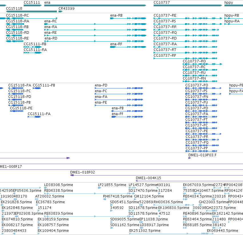Select EST LD38308.5prime label
This screenshot has width=243, height=235.
(x=59, y=185)
